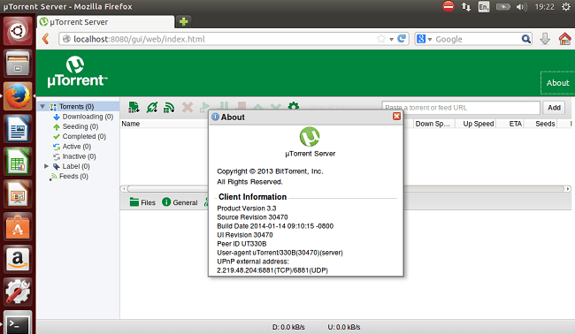Click the About button in header
Screen dimensions: 575x334
pos(557,83)
